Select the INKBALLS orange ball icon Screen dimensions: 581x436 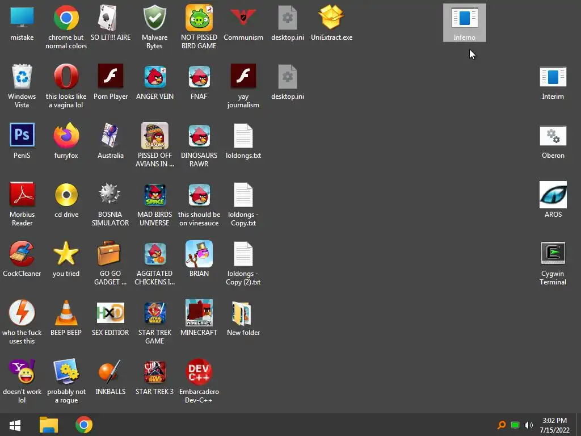110,371
